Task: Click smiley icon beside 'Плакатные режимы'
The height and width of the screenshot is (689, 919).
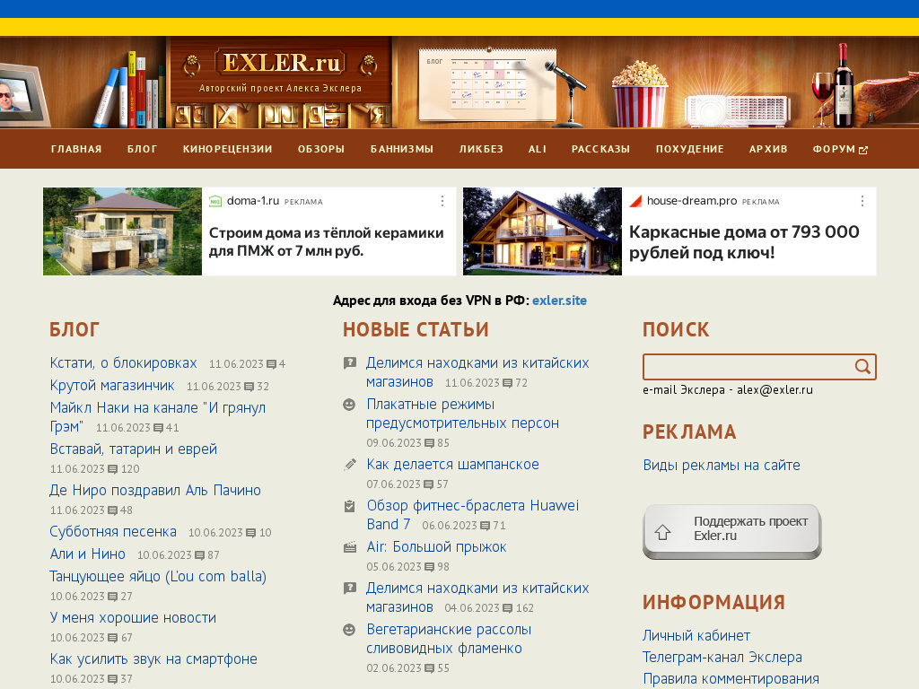Action: [x=349, y=405]
